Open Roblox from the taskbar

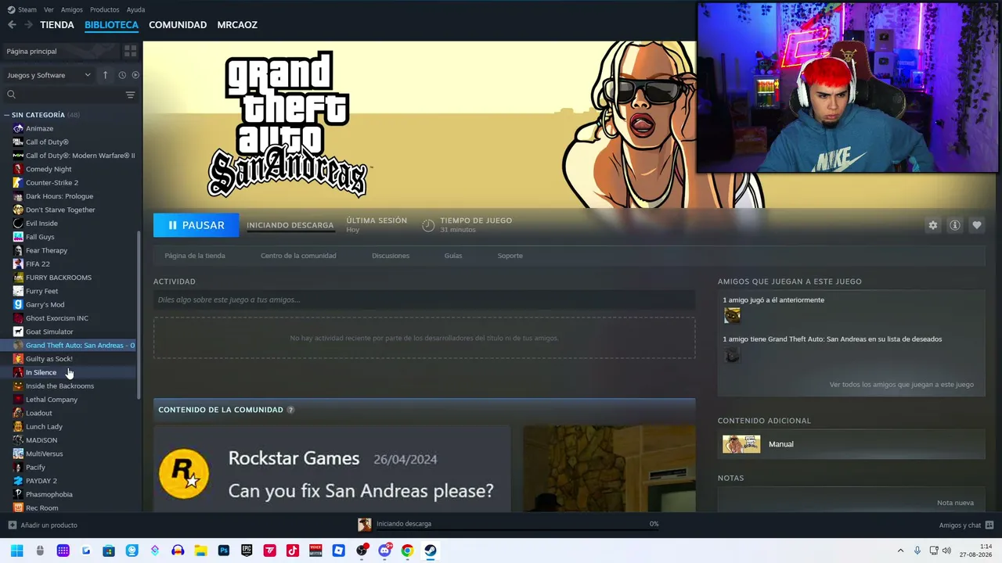338,550
